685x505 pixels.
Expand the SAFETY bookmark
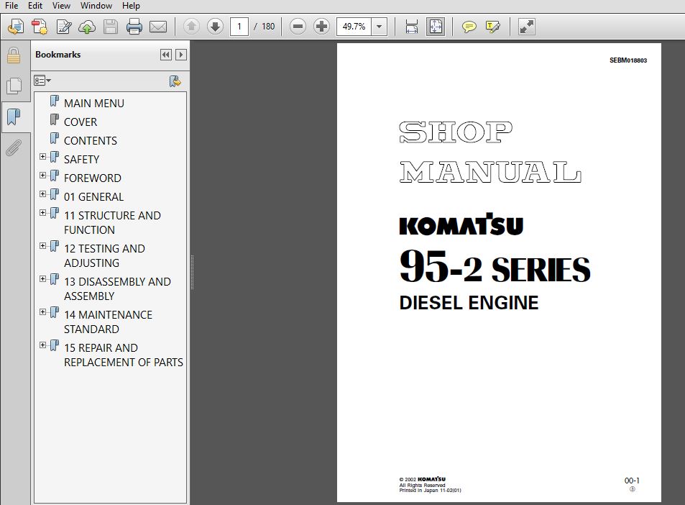pos(42,157)
